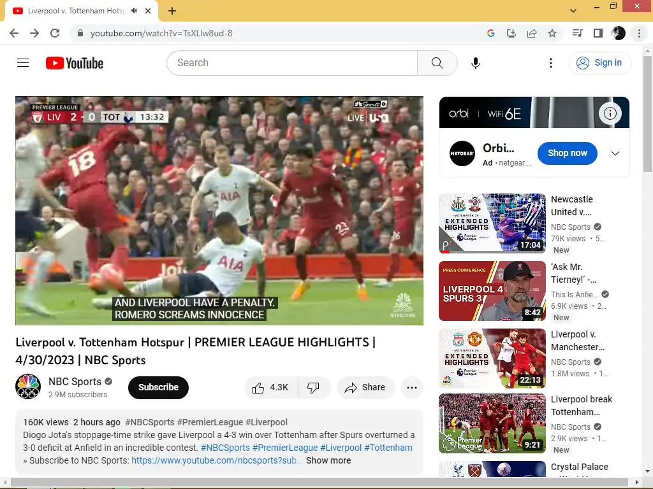Go to YouTube home via logo
This screenshot has height=489, width=653.
coord(75,63)
